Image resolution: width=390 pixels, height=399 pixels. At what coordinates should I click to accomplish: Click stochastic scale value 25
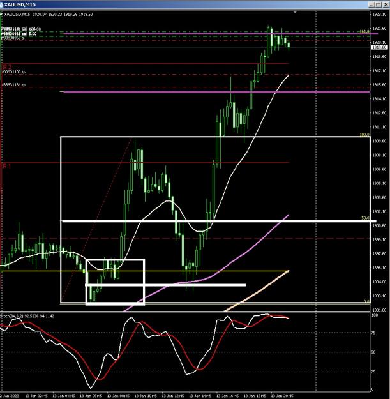[x=373, y=372]
